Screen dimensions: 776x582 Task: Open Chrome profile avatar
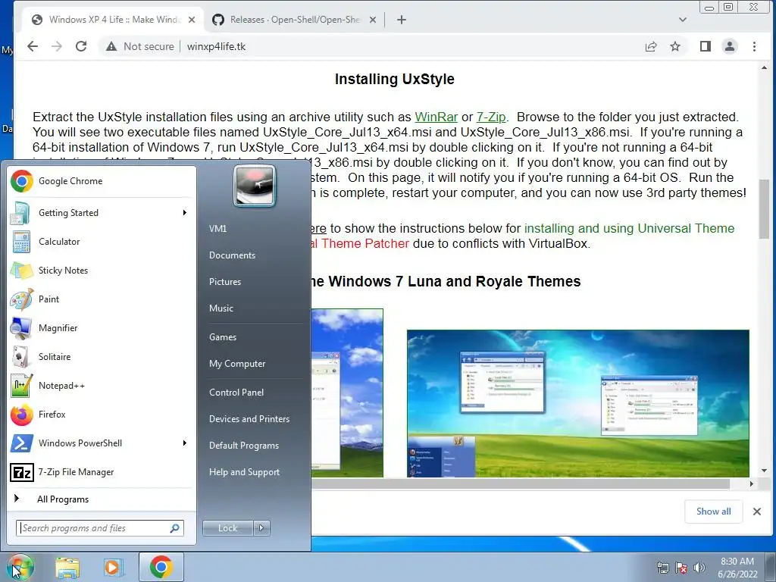pyautogui.click(x=730, y=46)
